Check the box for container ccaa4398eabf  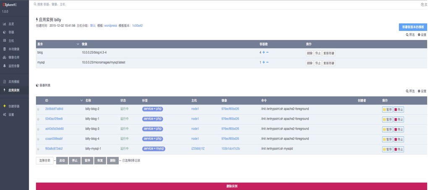[x=38, y=139]
